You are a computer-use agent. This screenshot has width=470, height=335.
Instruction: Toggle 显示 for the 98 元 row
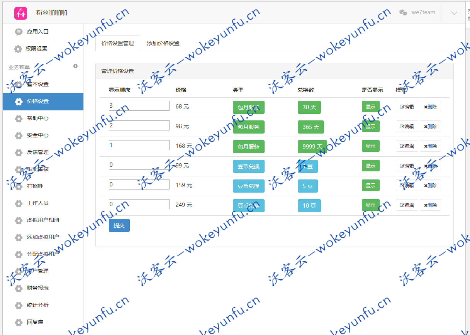click(x=371, y=126)
